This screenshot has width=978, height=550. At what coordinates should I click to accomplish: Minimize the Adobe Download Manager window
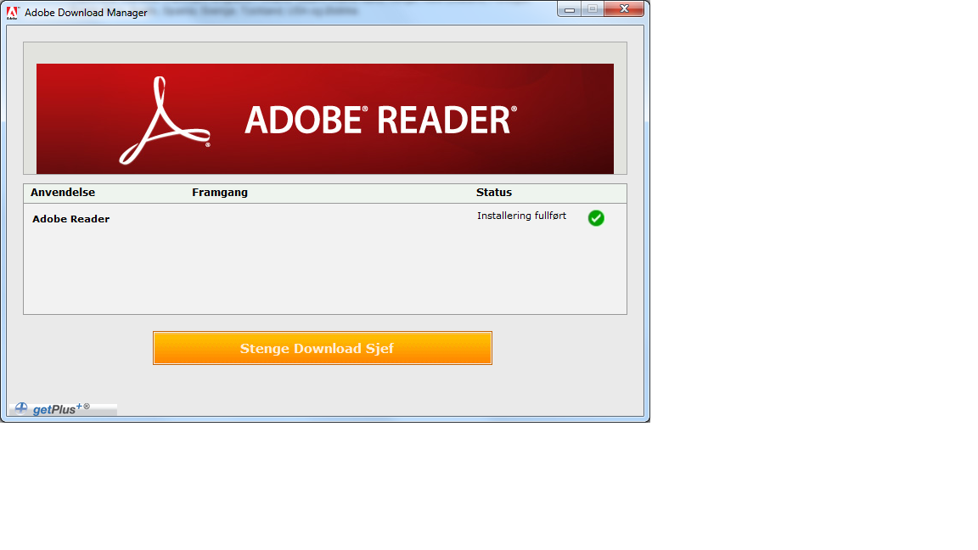(570, 9)
